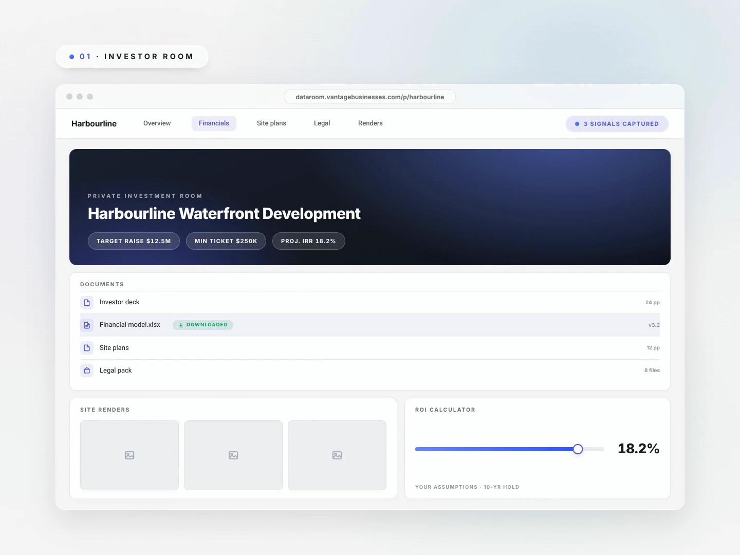The height and width of the screenshot is (555, 740).
Task: Click the Private Investment Room caption
Action: (145, 196)
